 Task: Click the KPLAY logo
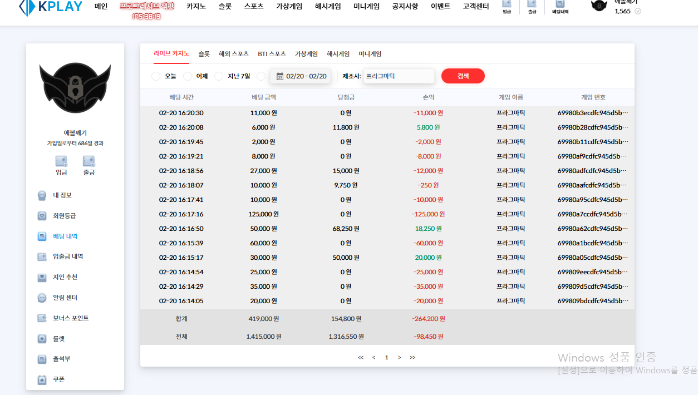click(x=51, y=7)
